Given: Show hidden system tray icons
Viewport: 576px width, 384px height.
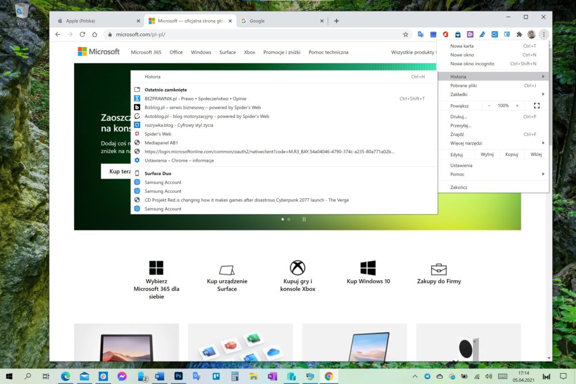Looking at the screenshot, I should [x=415, y=377].
